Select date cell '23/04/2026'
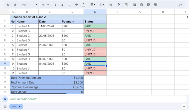 tap(50, 45)
